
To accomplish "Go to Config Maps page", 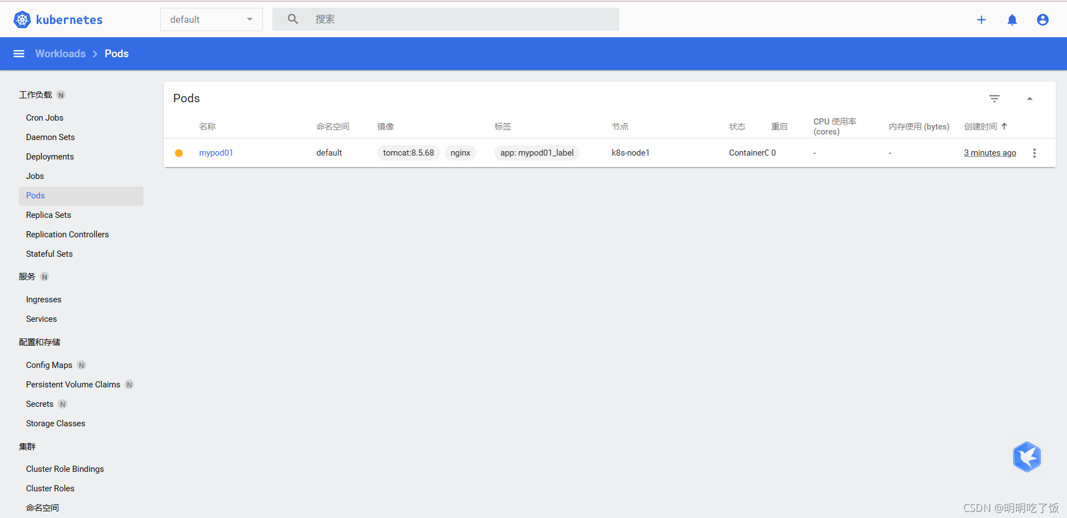I will coord(48,365).
